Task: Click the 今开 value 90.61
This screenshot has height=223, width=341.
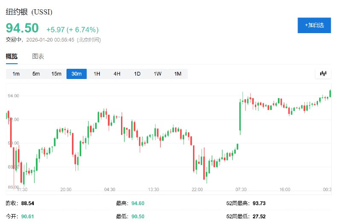Action: pos(28,216)
